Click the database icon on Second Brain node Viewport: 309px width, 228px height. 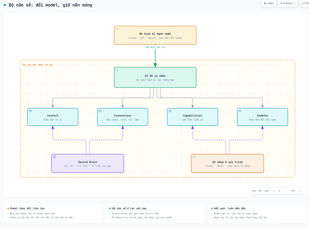54,157
